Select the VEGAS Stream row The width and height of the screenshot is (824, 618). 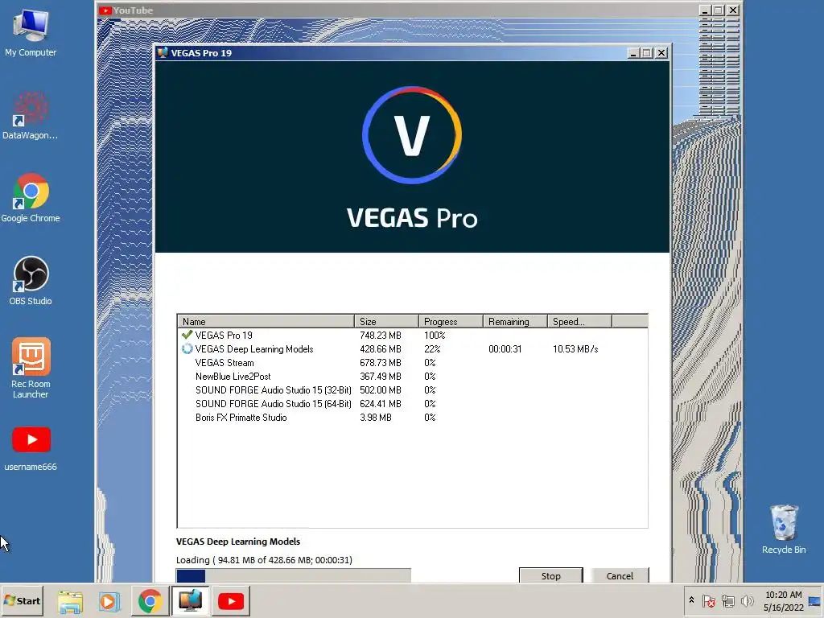pyautogui.click(x=413, y=363)
